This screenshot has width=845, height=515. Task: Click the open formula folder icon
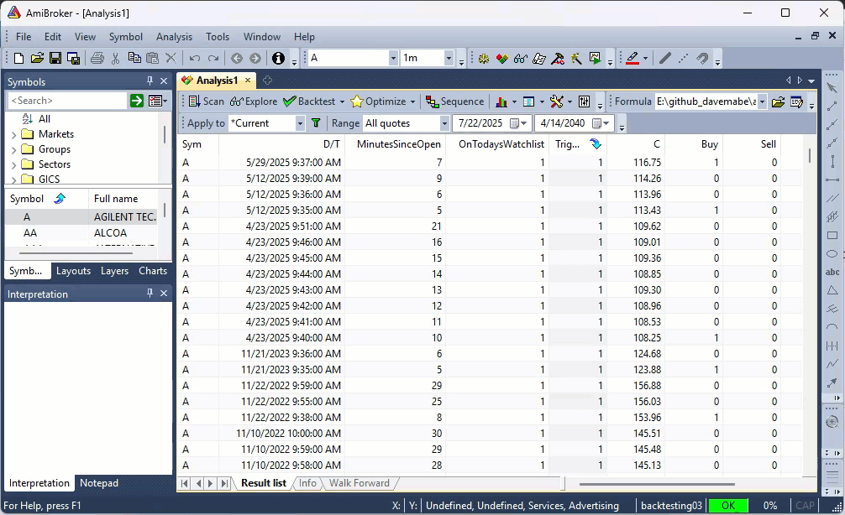[778, 101]
